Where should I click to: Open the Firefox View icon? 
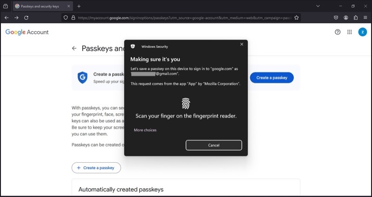point(6,6)
